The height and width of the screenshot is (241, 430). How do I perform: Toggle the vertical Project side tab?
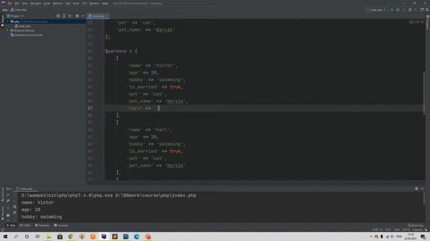pyautogui.click(x=3, y=21)
